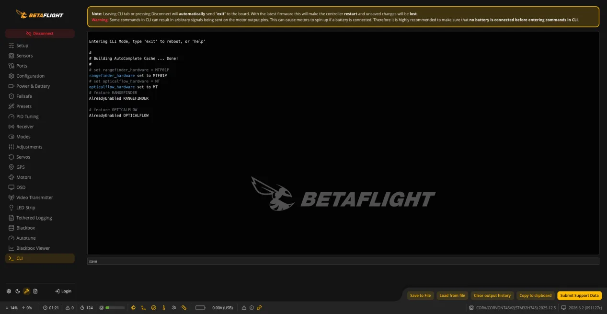Click the Disconnect button
The image size is (607, 314).
click(40, 34)
